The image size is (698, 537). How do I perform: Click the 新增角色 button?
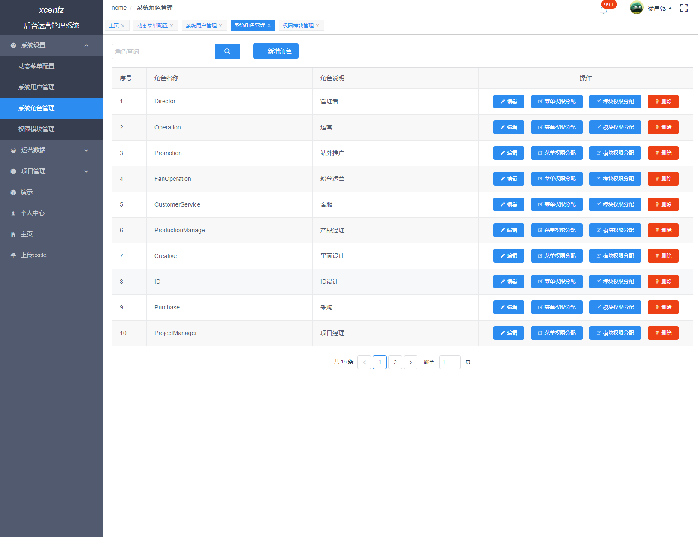(x=276, y=51)
